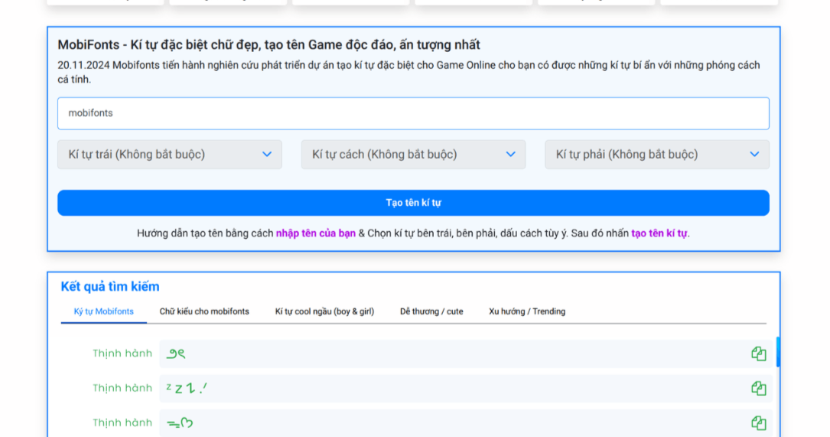This screenshot has width=830, height=437.
Task: Open the 'Xu hướng / Trending' tab
Action: point(527,311)
